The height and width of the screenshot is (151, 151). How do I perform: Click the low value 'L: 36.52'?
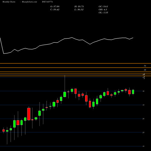point(79,10)
